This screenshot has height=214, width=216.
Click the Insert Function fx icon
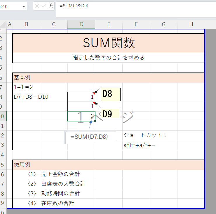click(x=51, y=6)
